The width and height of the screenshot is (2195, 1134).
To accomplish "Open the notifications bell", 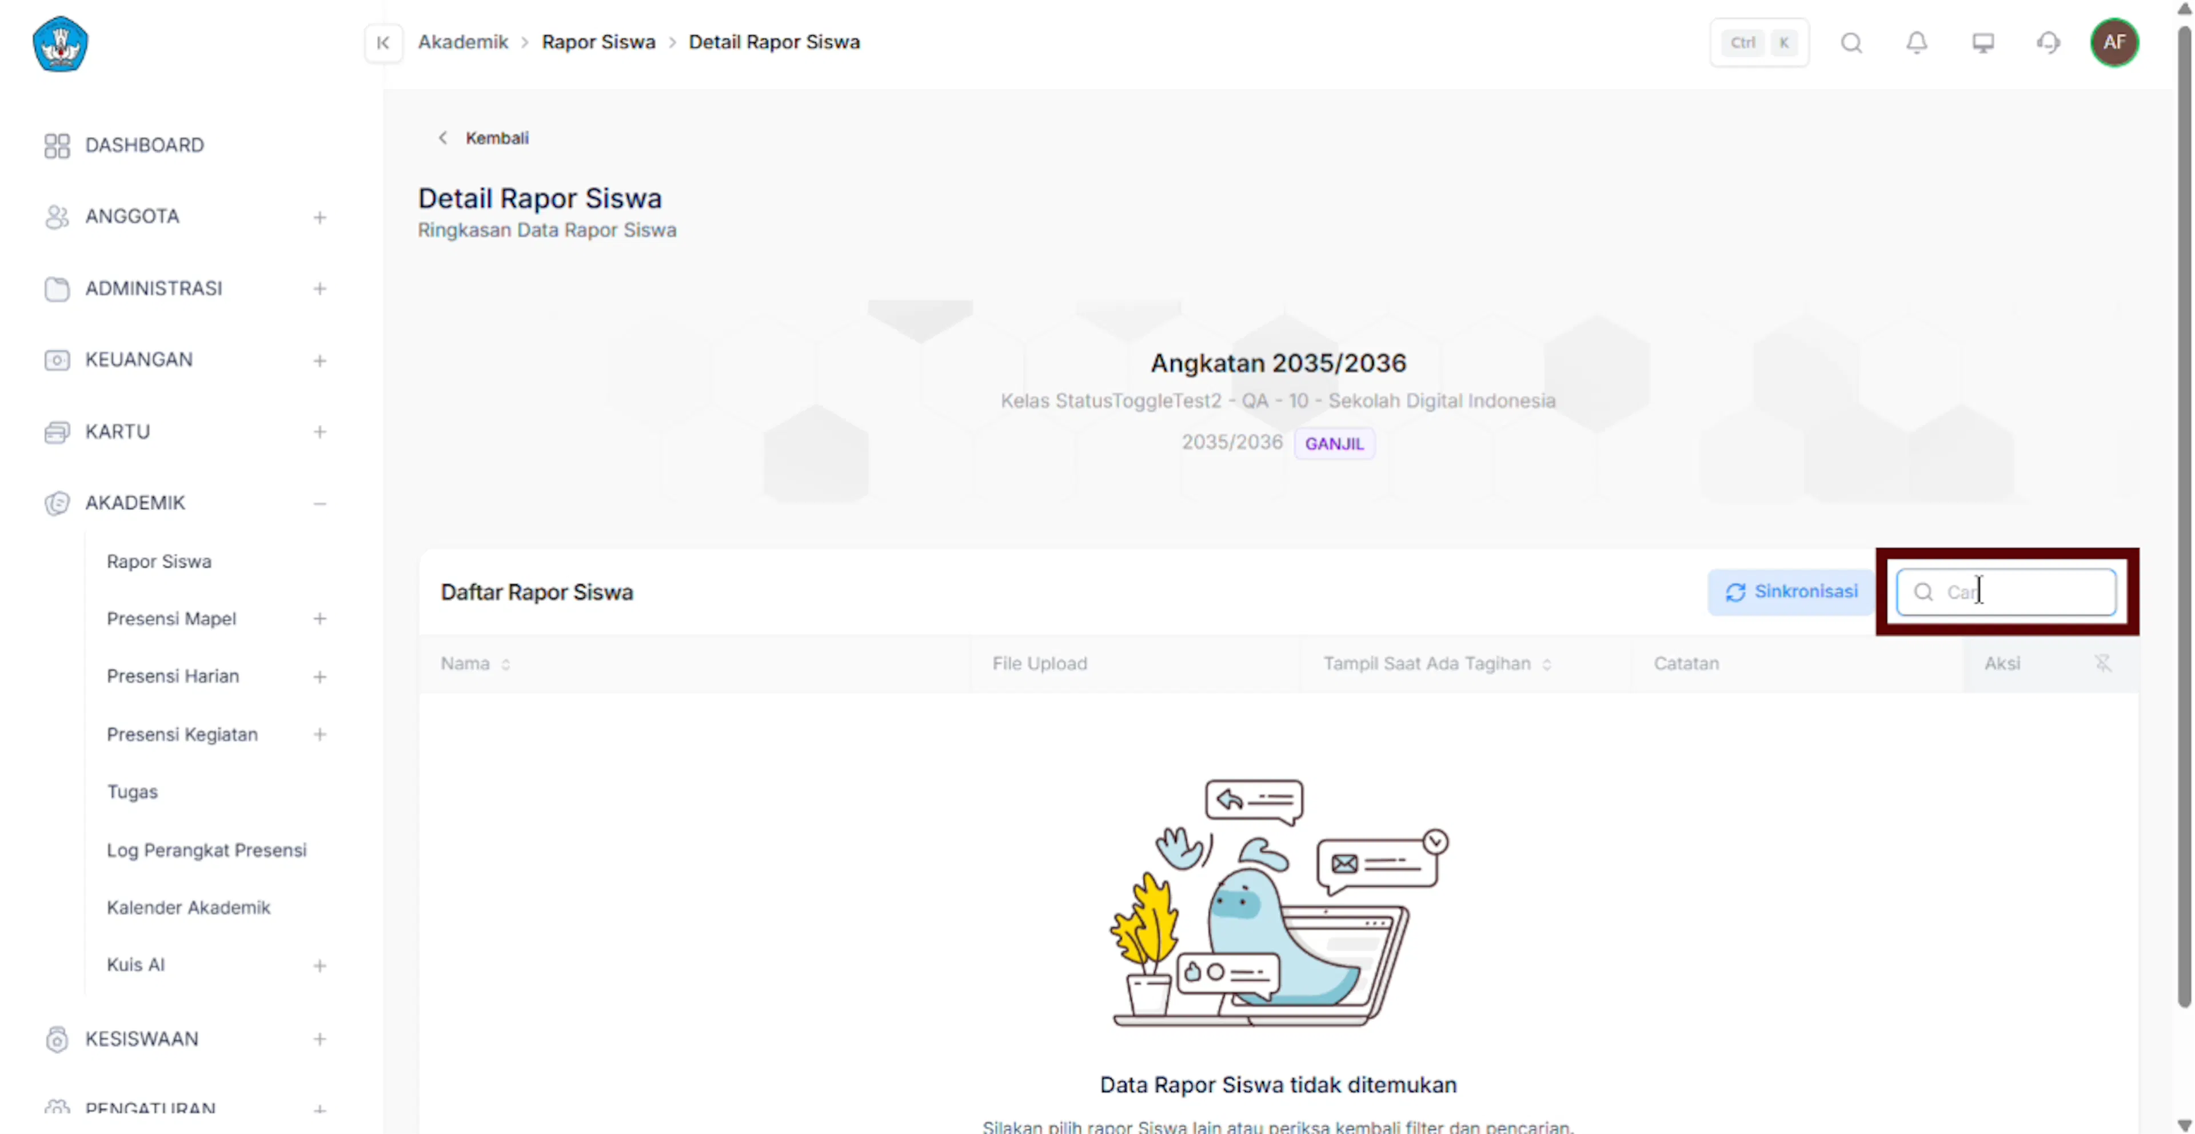I will [x=1917, y=43].
